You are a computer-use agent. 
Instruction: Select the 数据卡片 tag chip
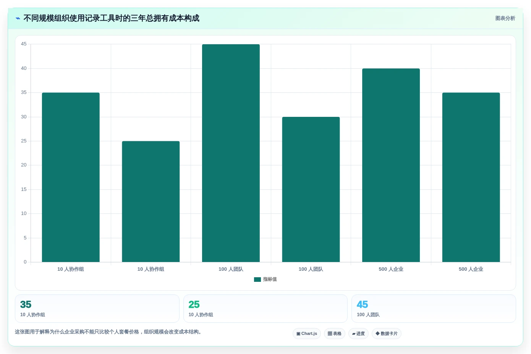point(387,333)
